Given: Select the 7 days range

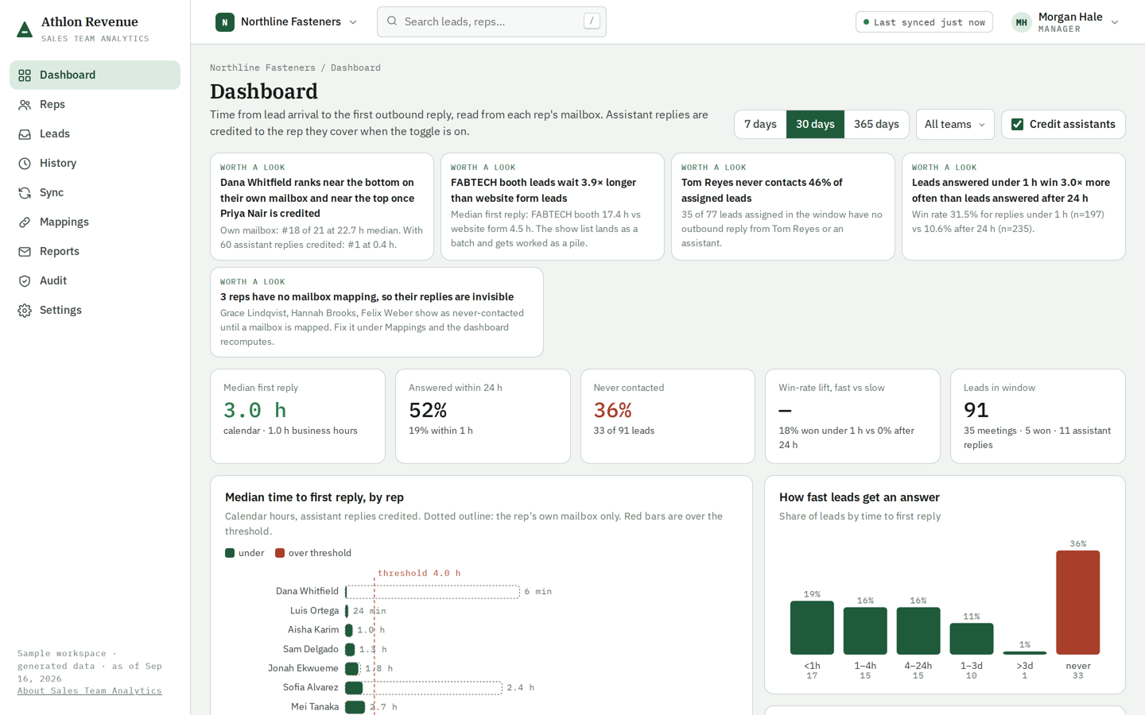Looking at the screenshot, I should pyautogui.click(x=760, y=124).
